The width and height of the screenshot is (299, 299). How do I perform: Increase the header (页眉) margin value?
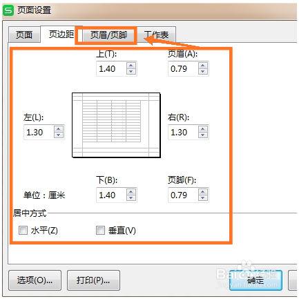203,66
